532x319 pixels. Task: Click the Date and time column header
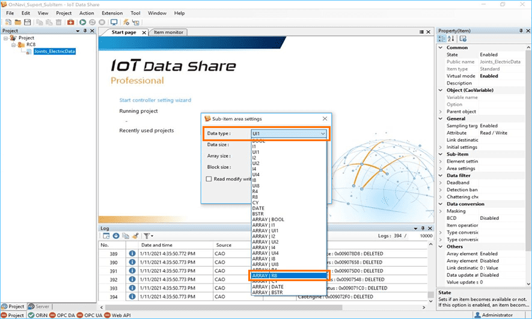[176, 245]
